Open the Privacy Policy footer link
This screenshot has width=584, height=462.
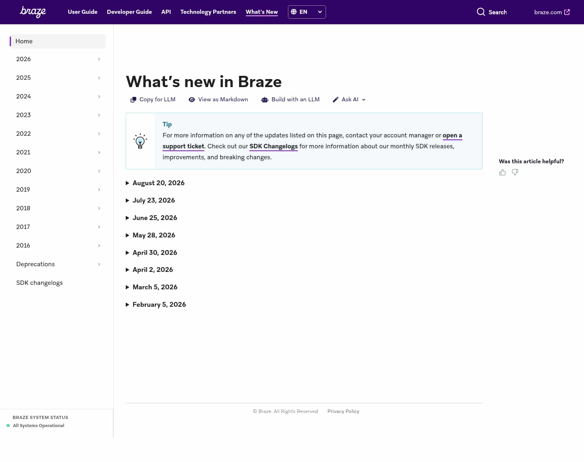tap(343, 411)
